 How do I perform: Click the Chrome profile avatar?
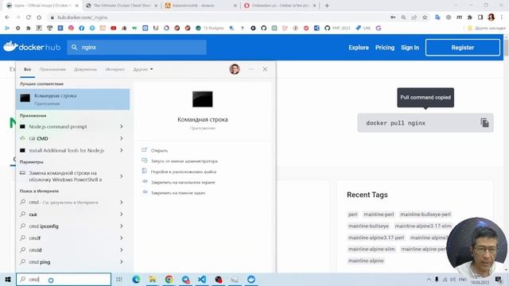coord(492,17)
